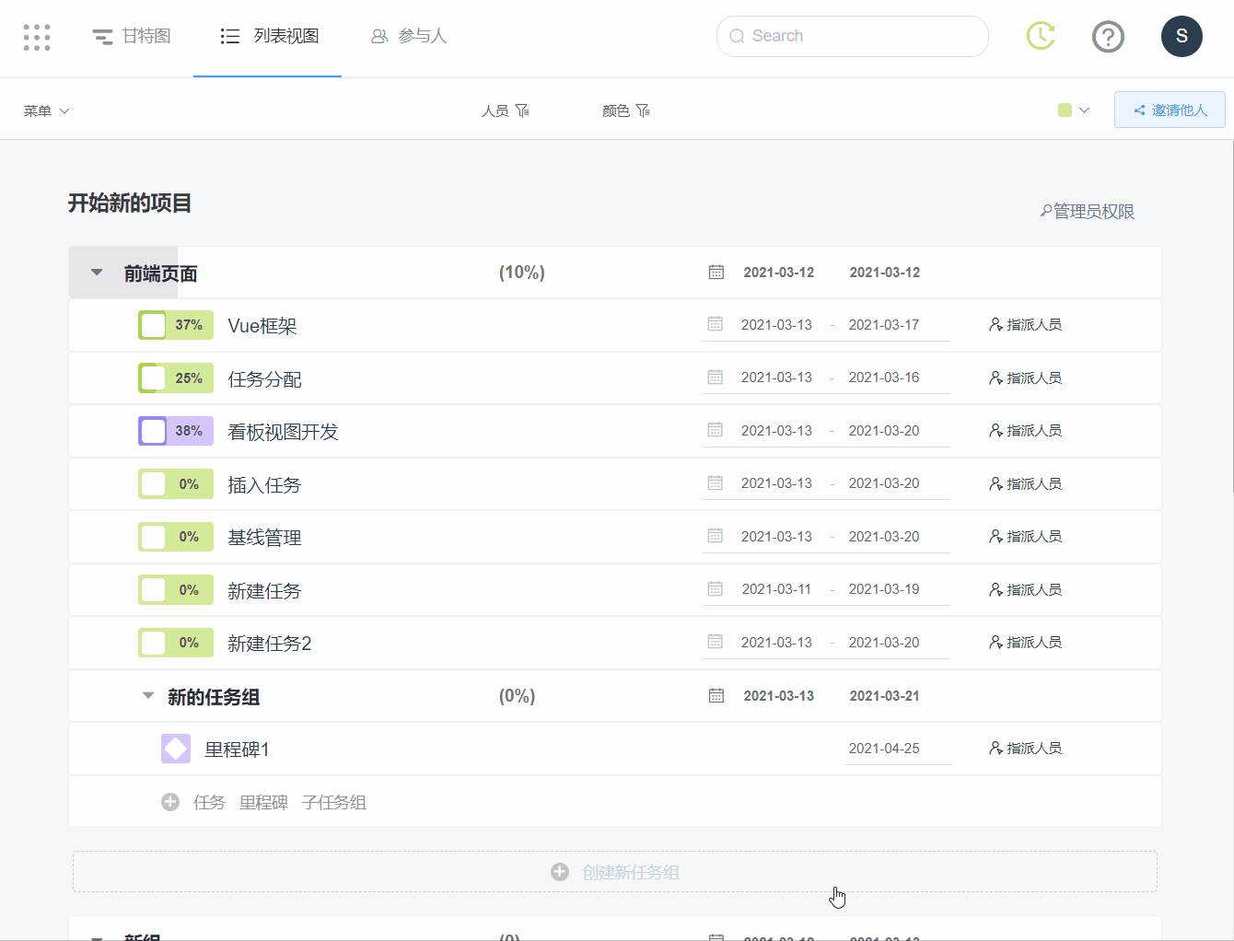Viewport: 1234px width, 941px height.
Task: Open the apps grid menu icon
Action: [x=37, y=37]
